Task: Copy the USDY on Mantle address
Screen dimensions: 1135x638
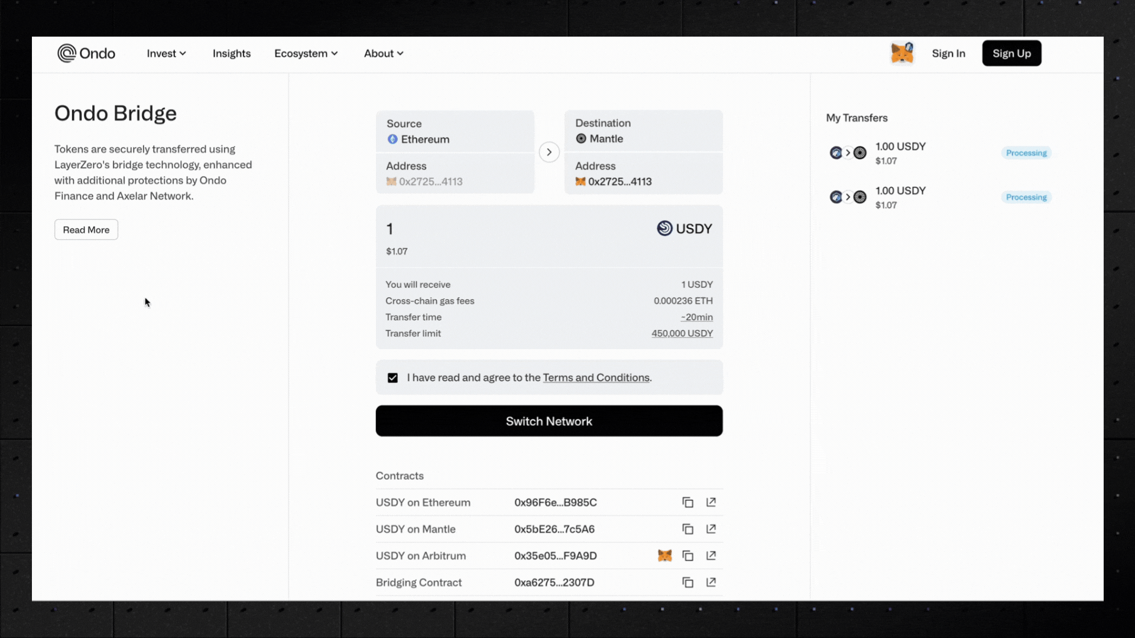Action: pyautogui.click(x=688, y=529)
